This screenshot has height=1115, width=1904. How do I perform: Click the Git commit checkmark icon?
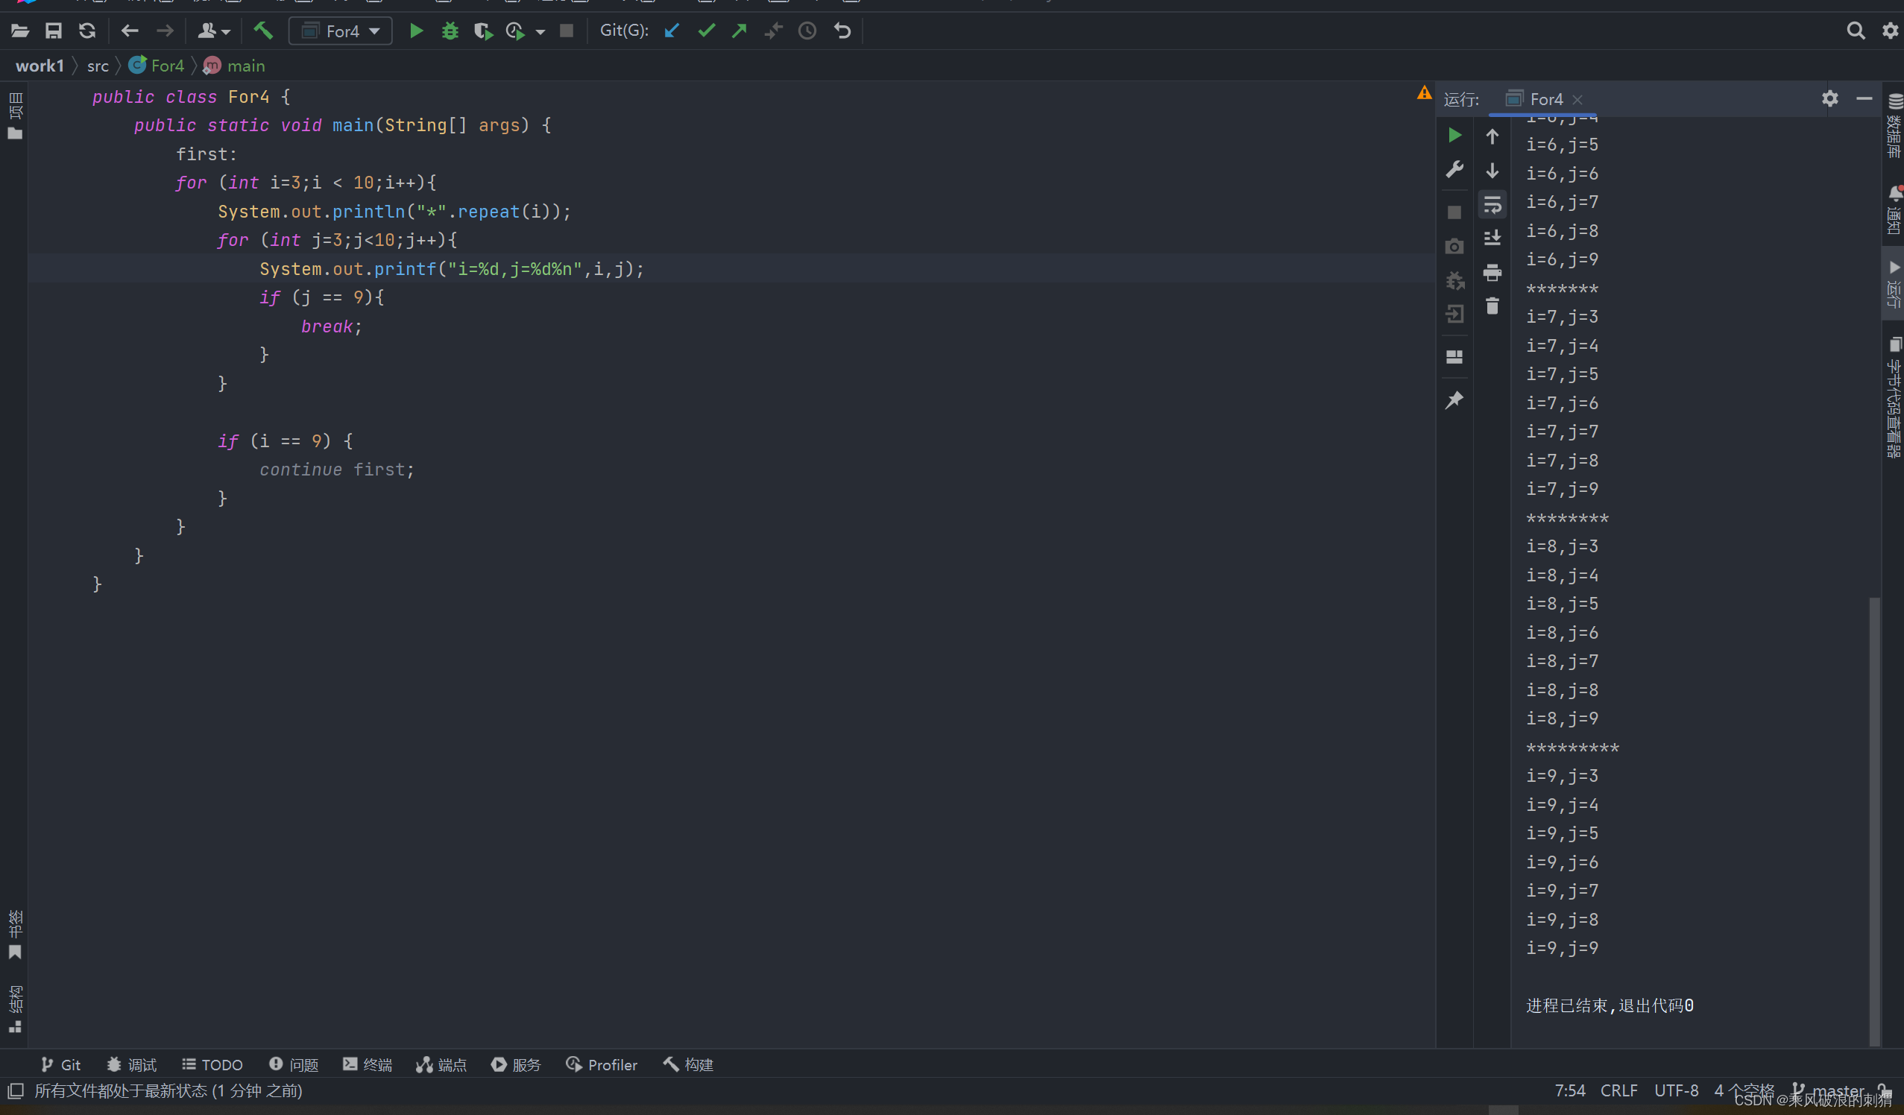pyautogui.click(x=706, y=31)
